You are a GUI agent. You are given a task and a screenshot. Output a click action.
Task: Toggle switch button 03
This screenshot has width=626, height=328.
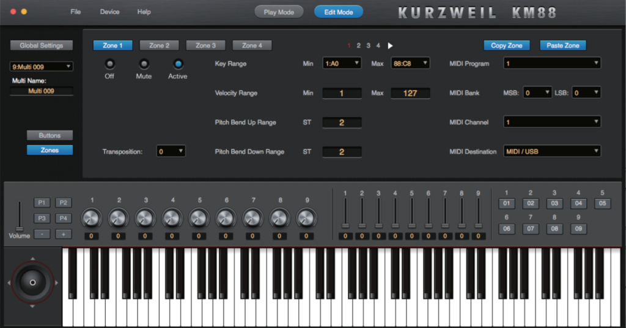pyautogui.click(x=554, y=203)
